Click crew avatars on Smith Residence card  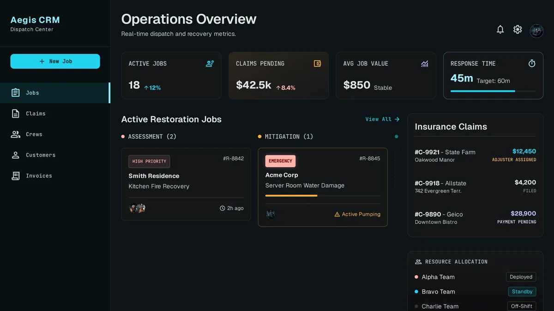click(x=137, y=208)
